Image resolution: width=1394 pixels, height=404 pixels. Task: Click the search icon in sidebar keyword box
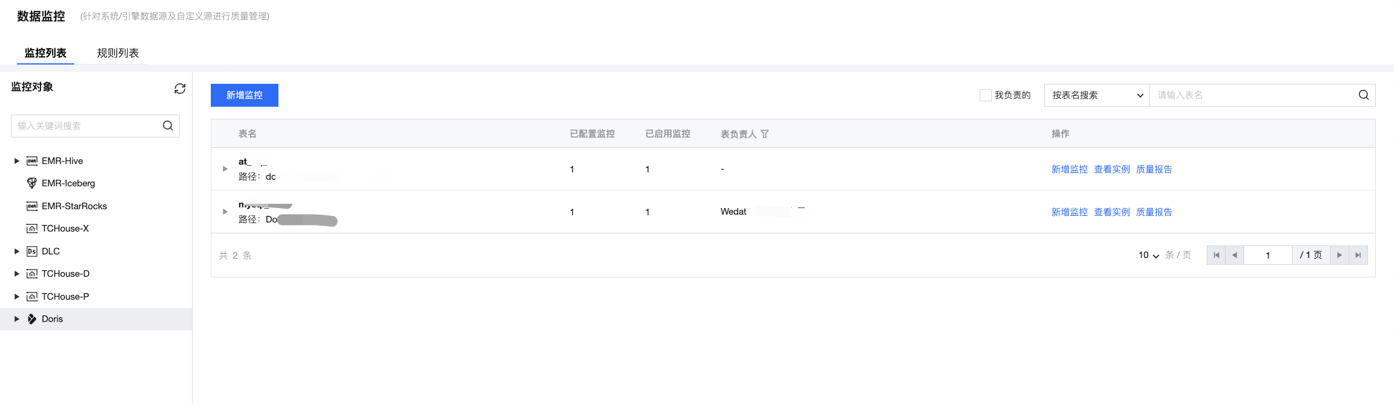point(168,125)
